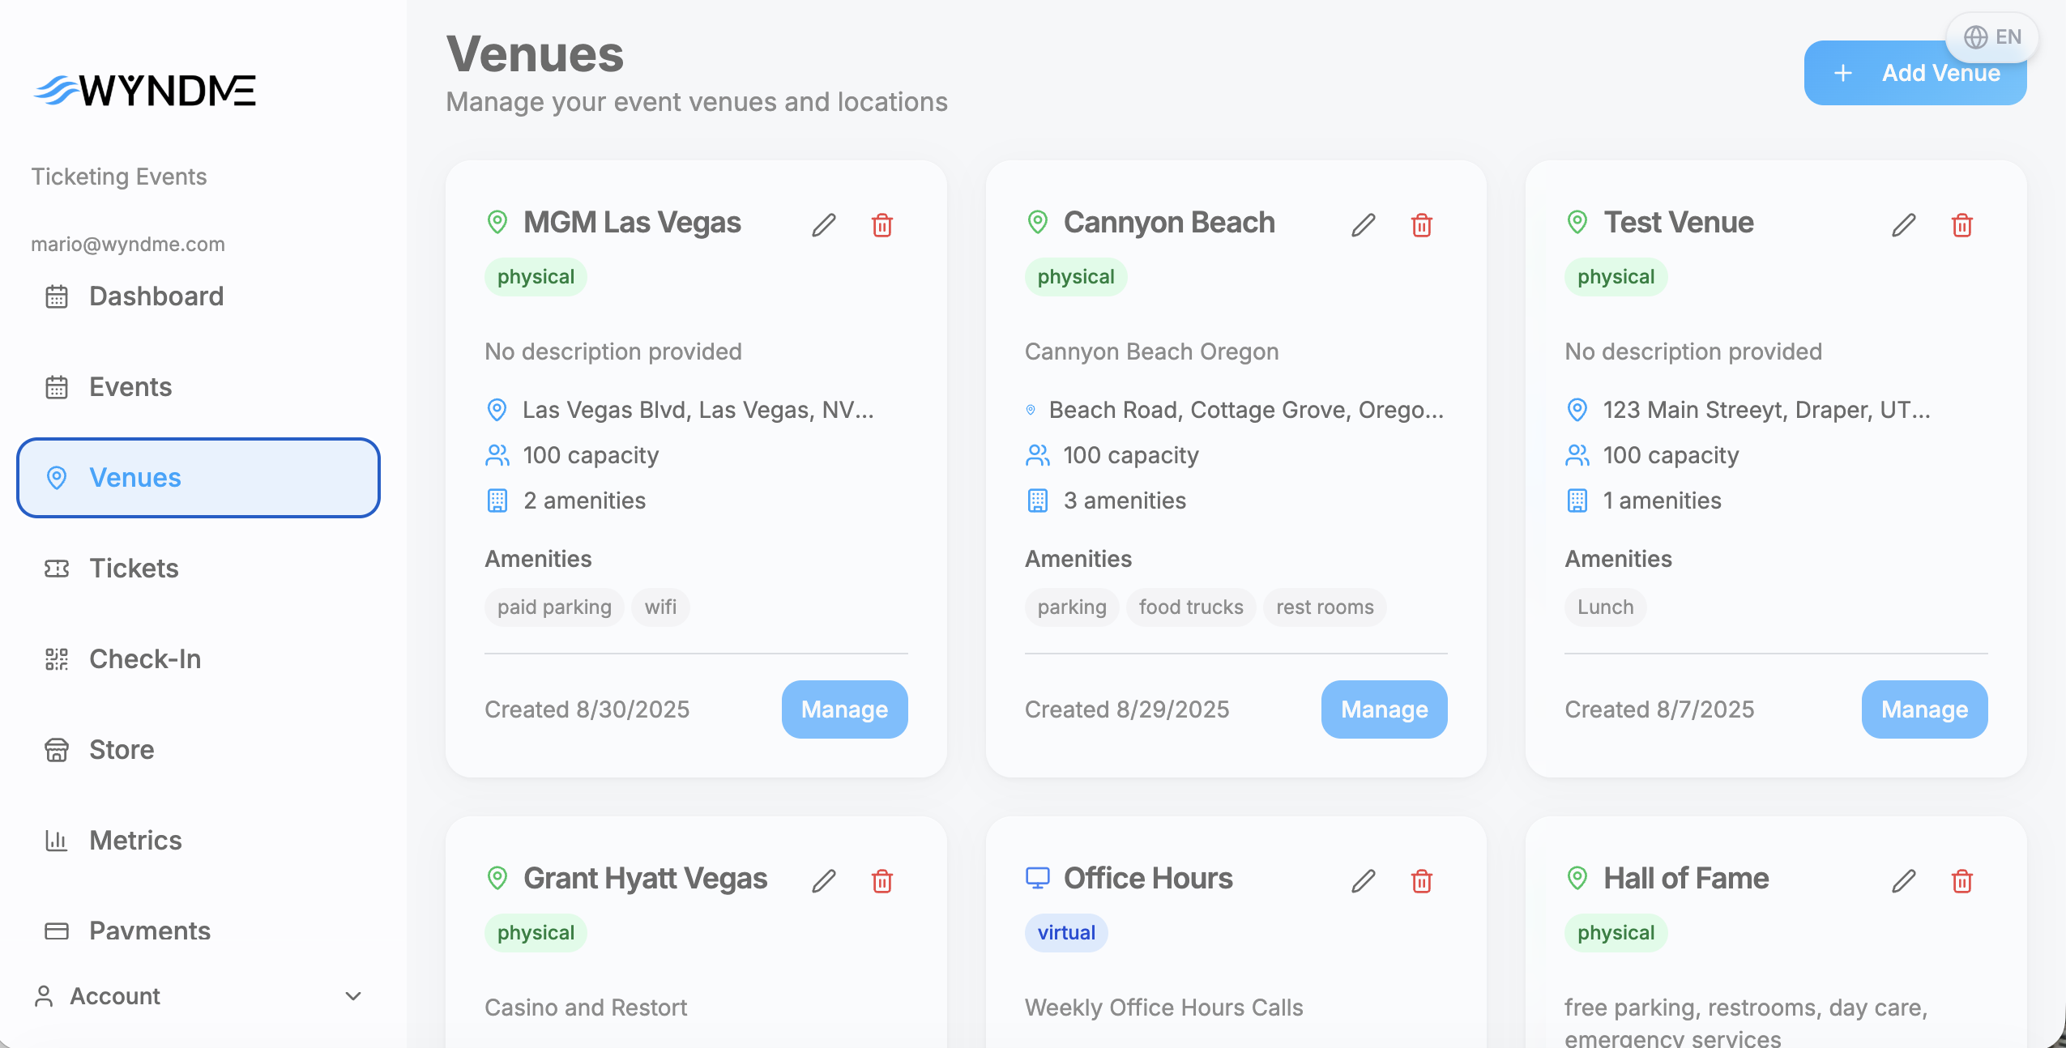Open the Check-In page
Screen dimensions: 2066x1048
coord(198,659)
